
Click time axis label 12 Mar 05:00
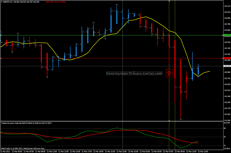156,152
